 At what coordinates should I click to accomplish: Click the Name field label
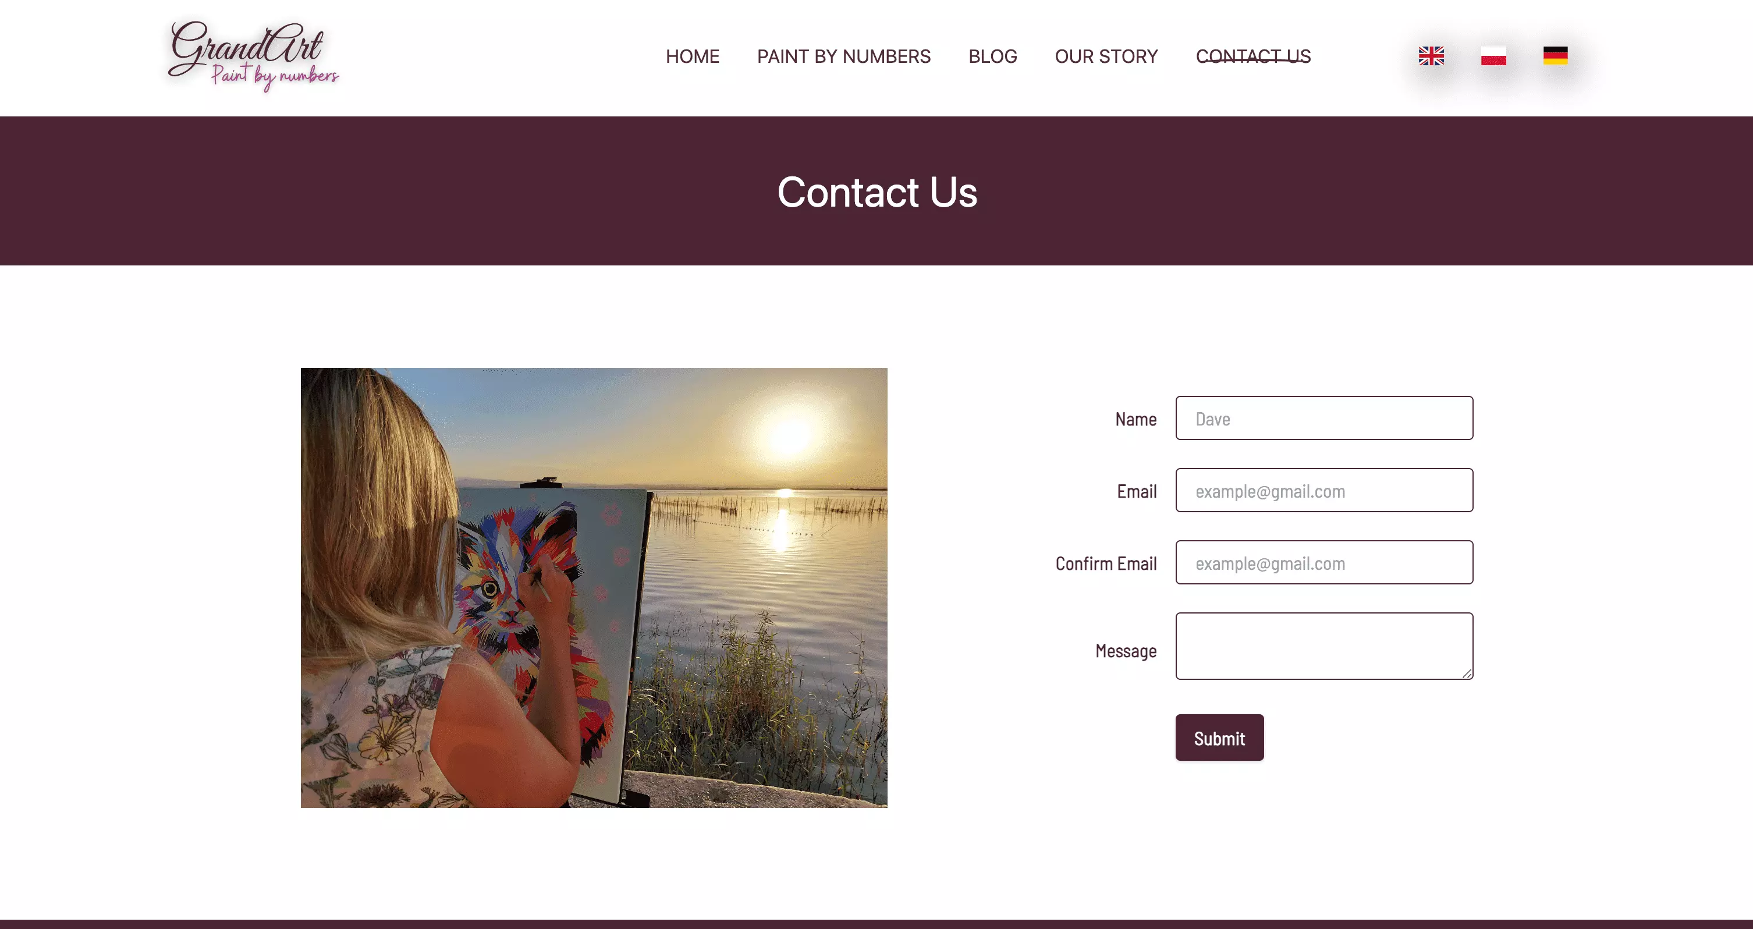(x=1135, y=419)
